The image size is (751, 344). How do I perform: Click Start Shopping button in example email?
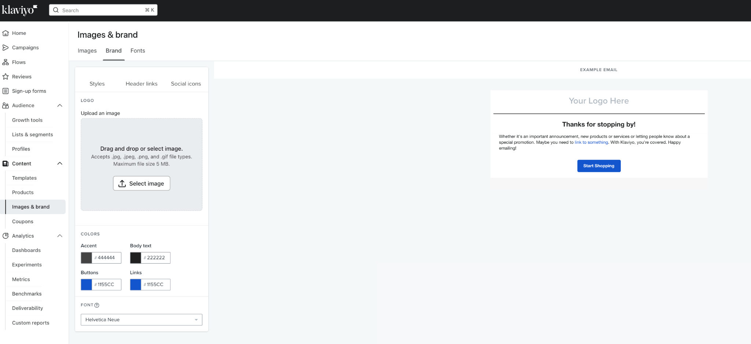599,166
